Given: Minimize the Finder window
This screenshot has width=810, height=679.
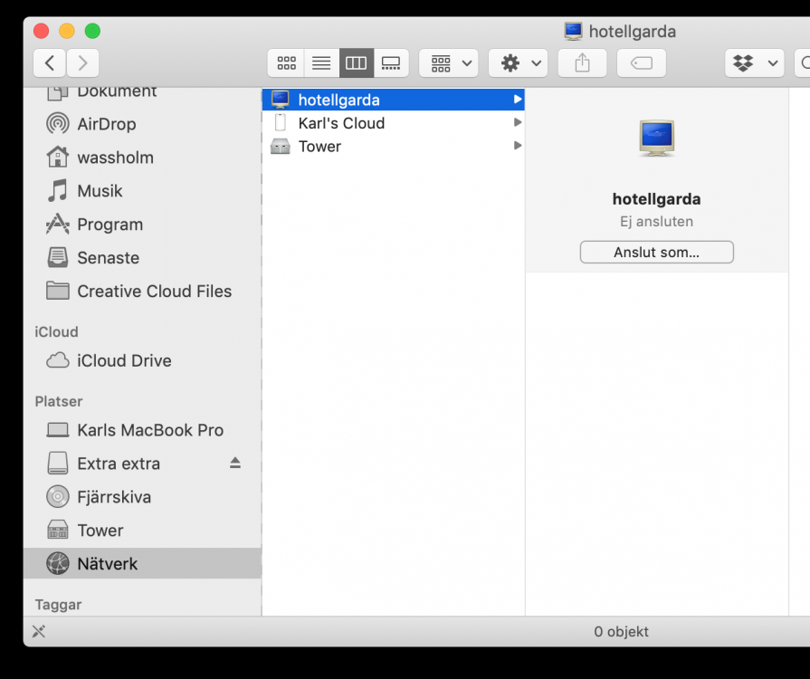Looking at the screenshot, I should click(67, 31).
